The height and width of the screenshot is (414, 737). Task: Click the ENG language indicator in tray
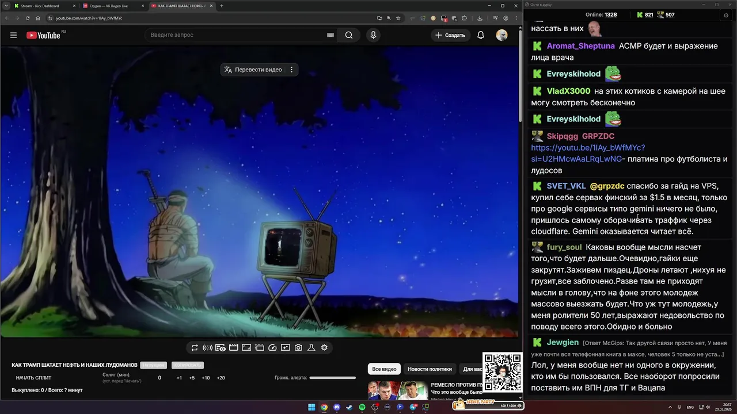(690, 407)
